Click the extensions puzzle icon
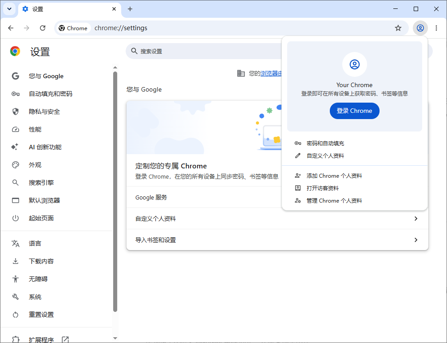Image resolution: width=447 pixels, height=343 pixels. click(x=16, y=339)
